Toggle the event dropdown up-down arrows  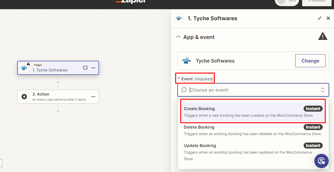tap(322, 90)
